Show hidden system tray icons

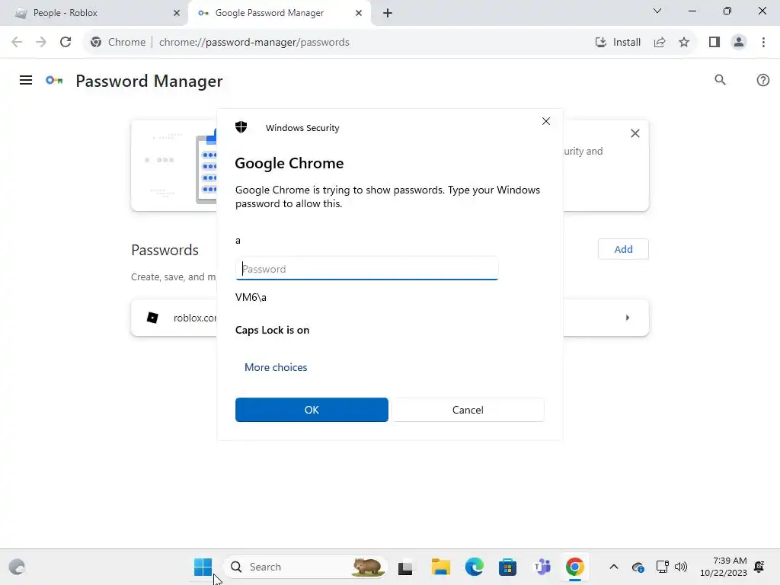(x=614, y=567)
